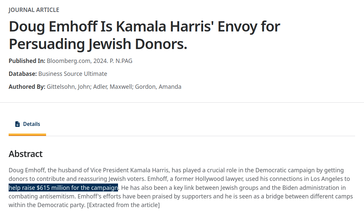Click the Business Source Ultimate database name

click(73, 74)
